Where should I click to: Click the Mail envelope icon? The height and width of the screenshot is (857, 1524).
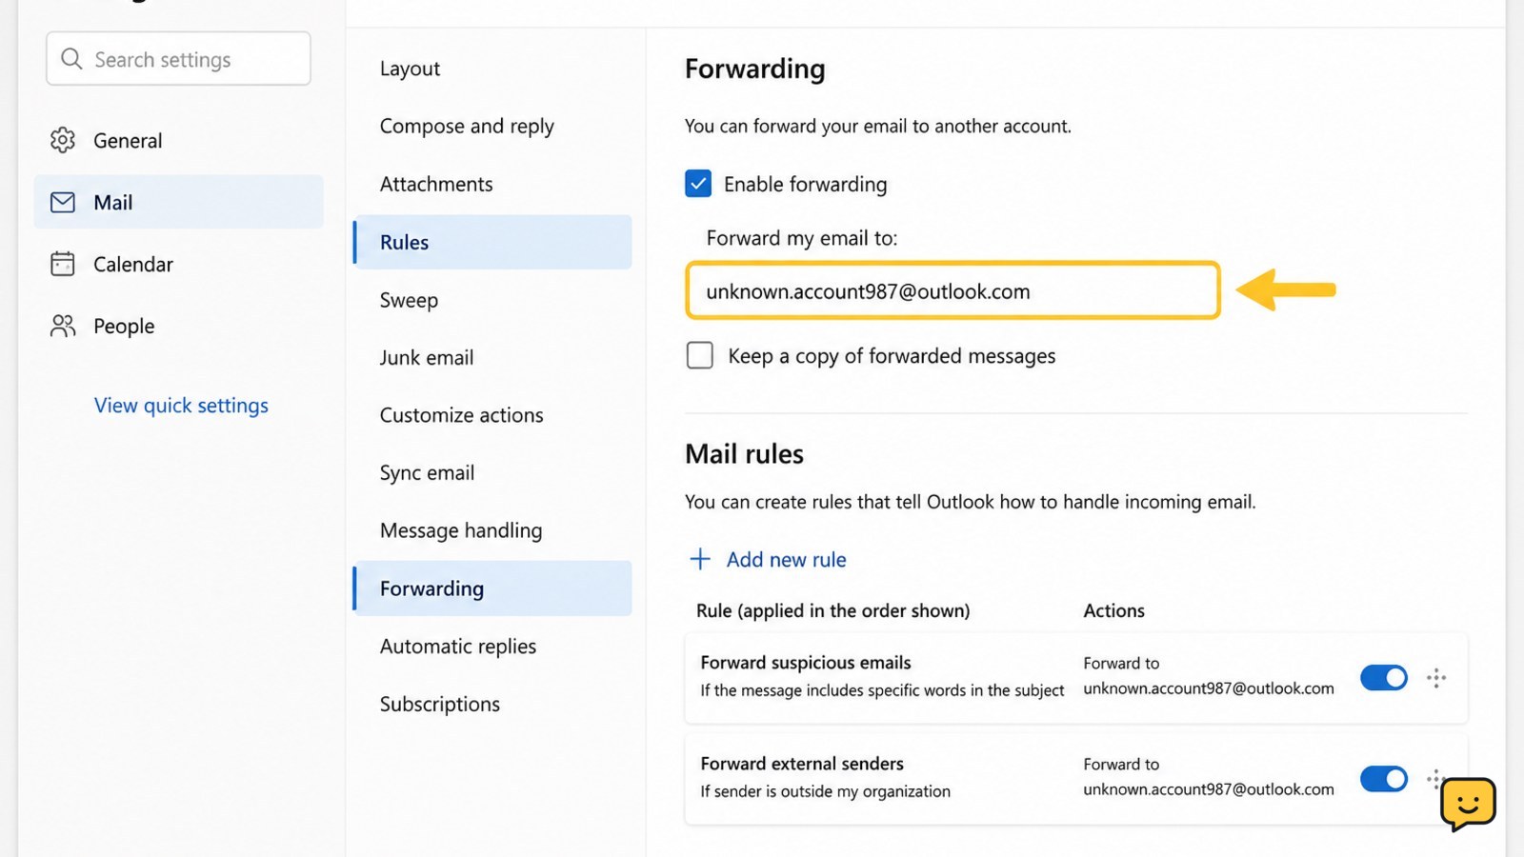(x=63, y=202)
